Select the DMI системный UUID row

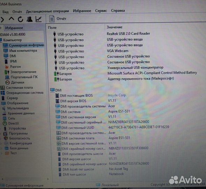click(x=112, y=127)
